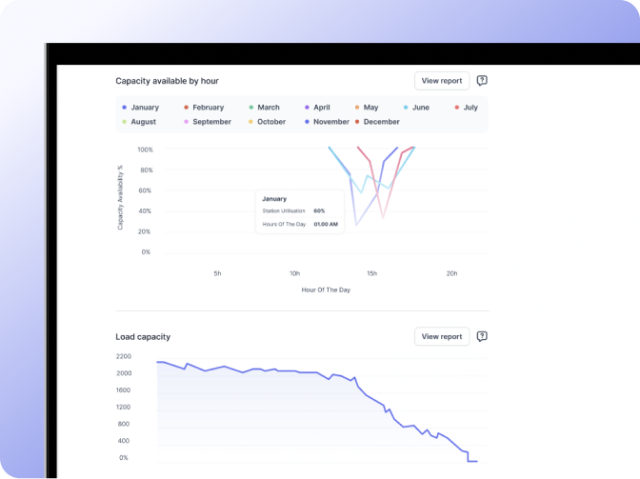The image size is (640, 479).
Task: Click the 15h label on hour axis
Action: 371,273
